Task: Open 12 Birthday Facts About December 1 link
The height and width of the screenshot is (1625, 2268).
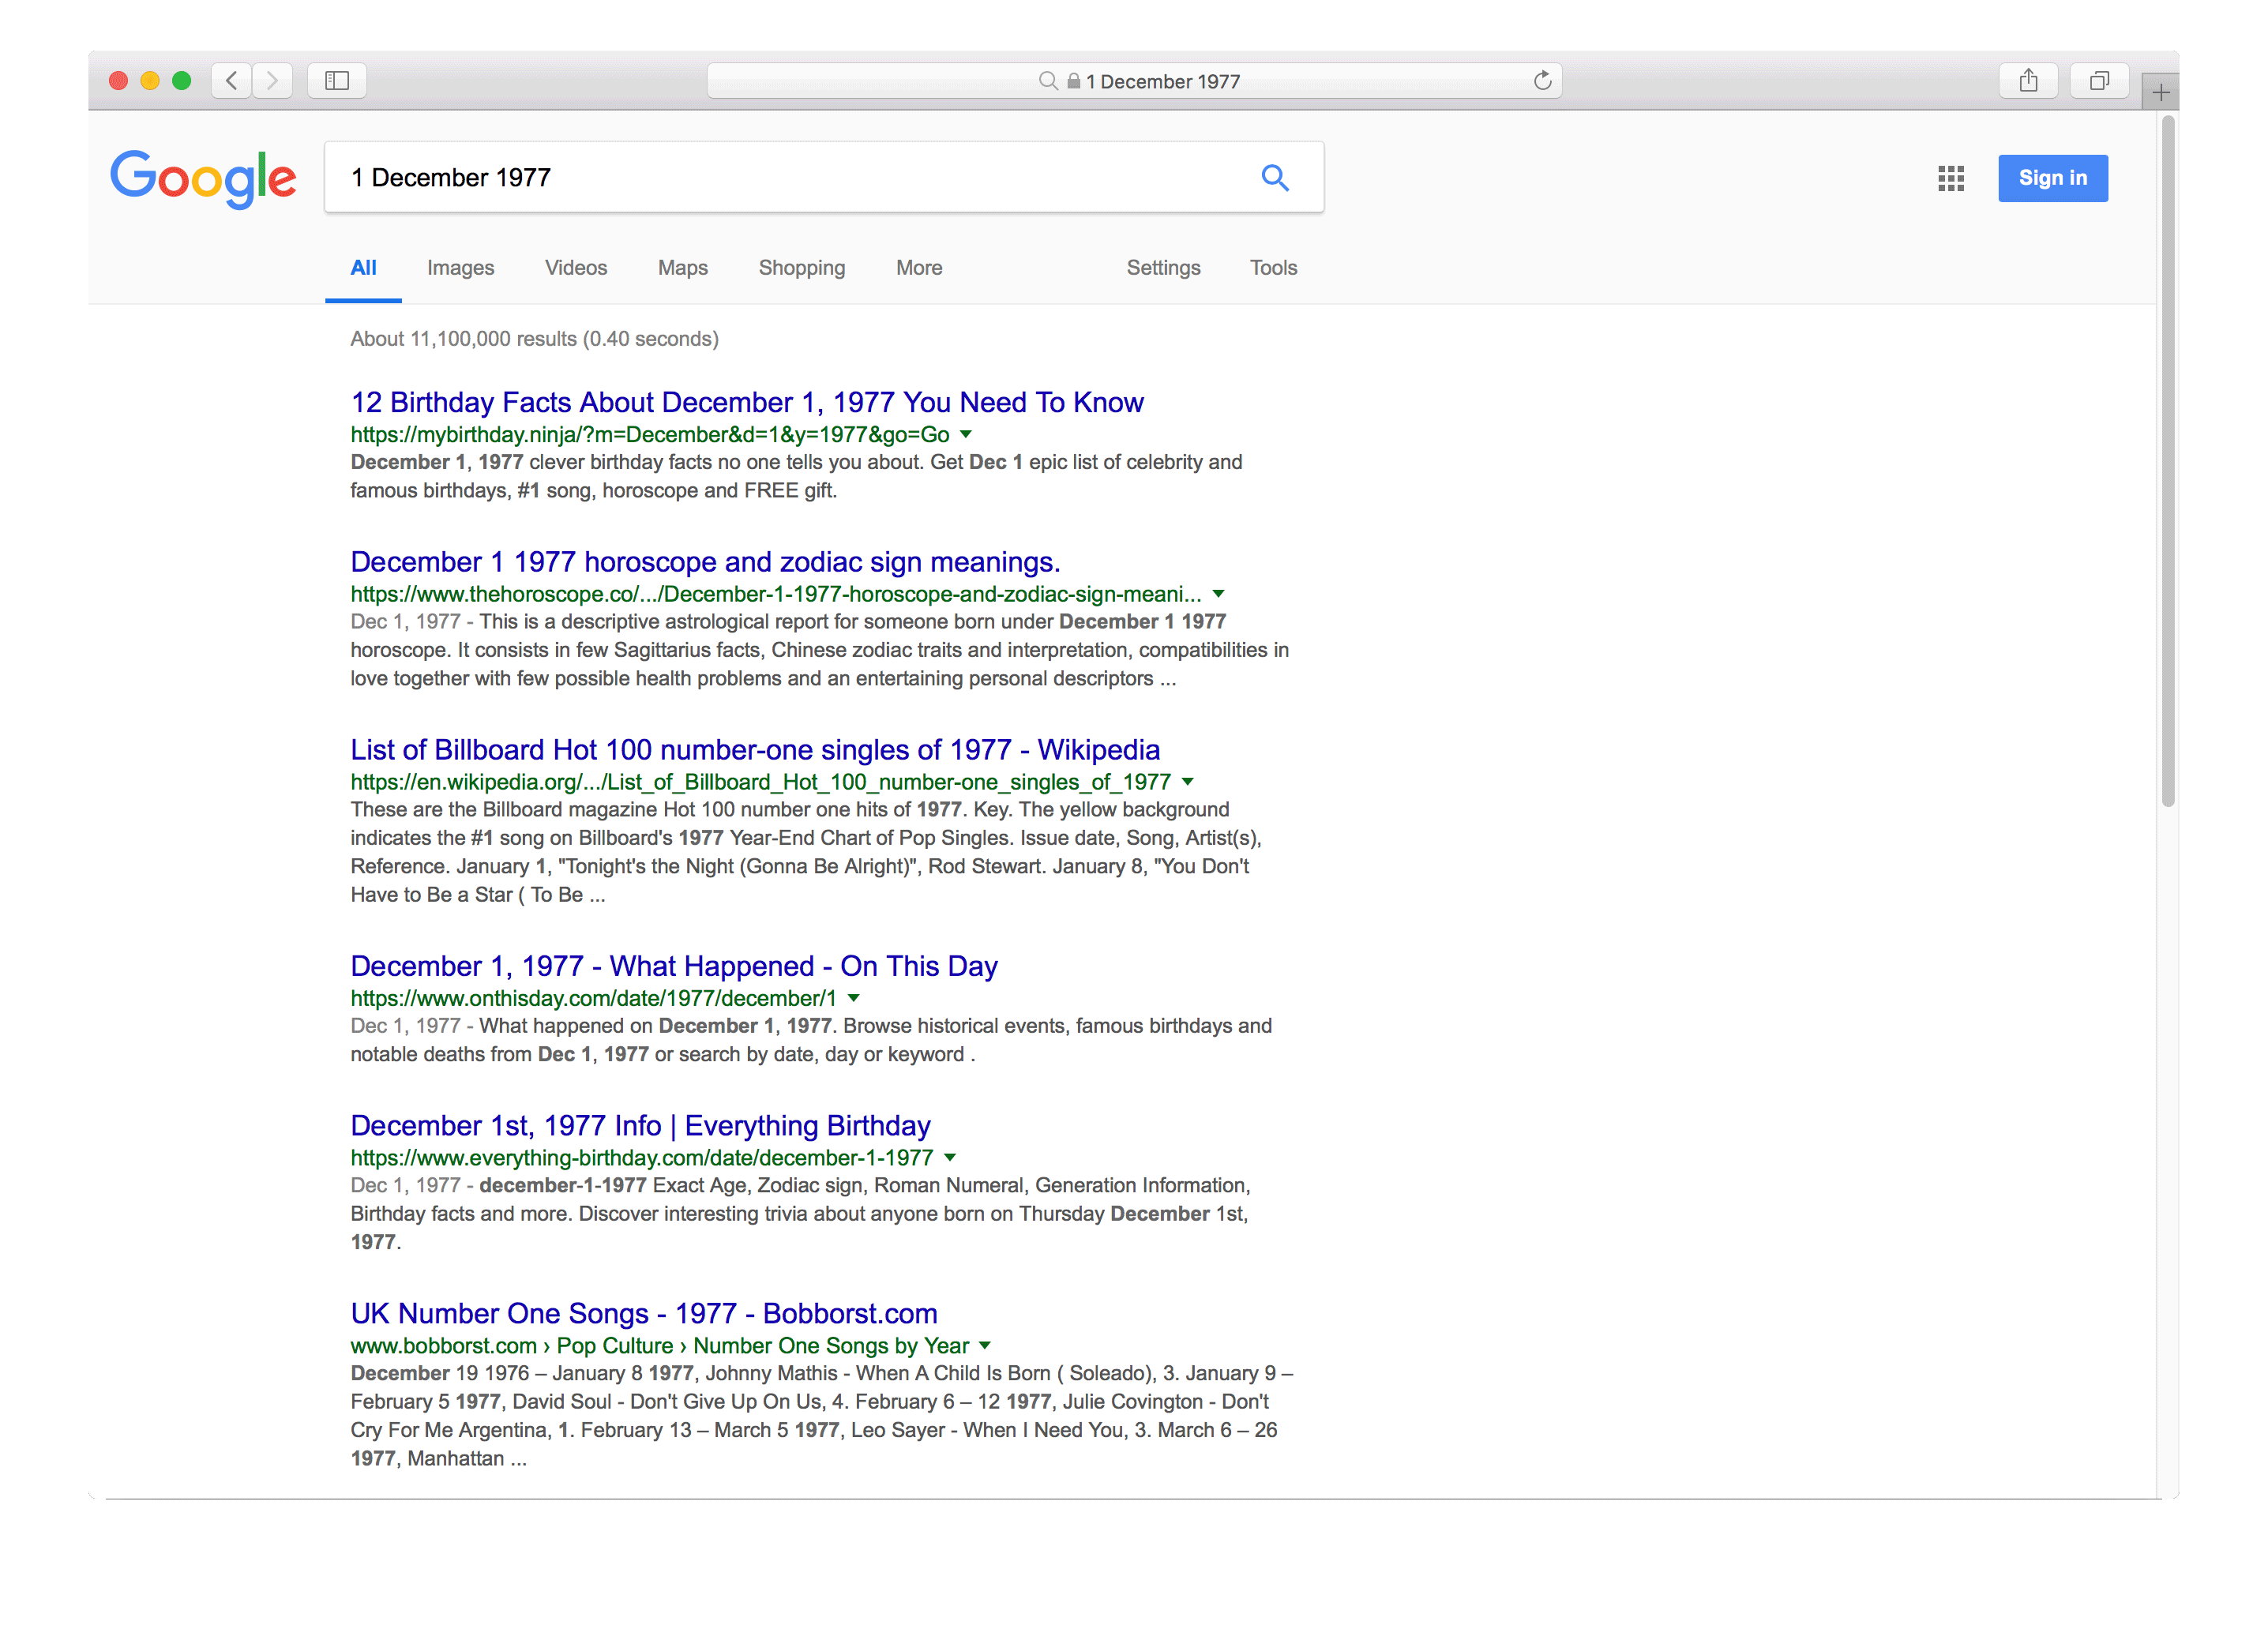Action: coord(747,402)
